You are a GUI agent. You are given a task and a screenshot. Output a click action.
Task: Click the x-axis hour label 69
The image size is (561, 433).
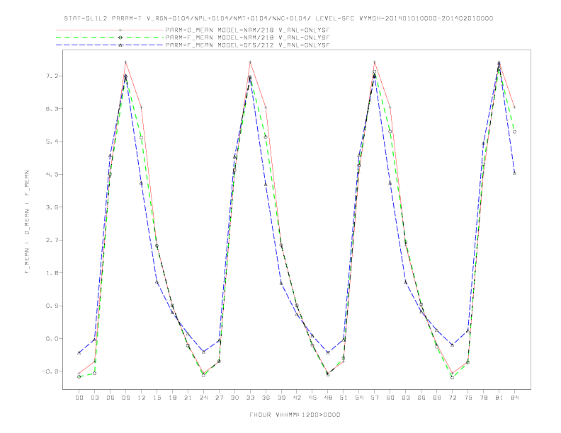click(x=437, y=398)
